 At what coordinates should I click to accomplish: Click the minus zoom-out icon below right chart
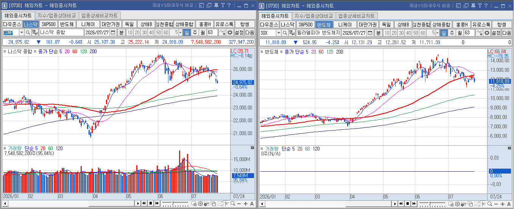496,204
